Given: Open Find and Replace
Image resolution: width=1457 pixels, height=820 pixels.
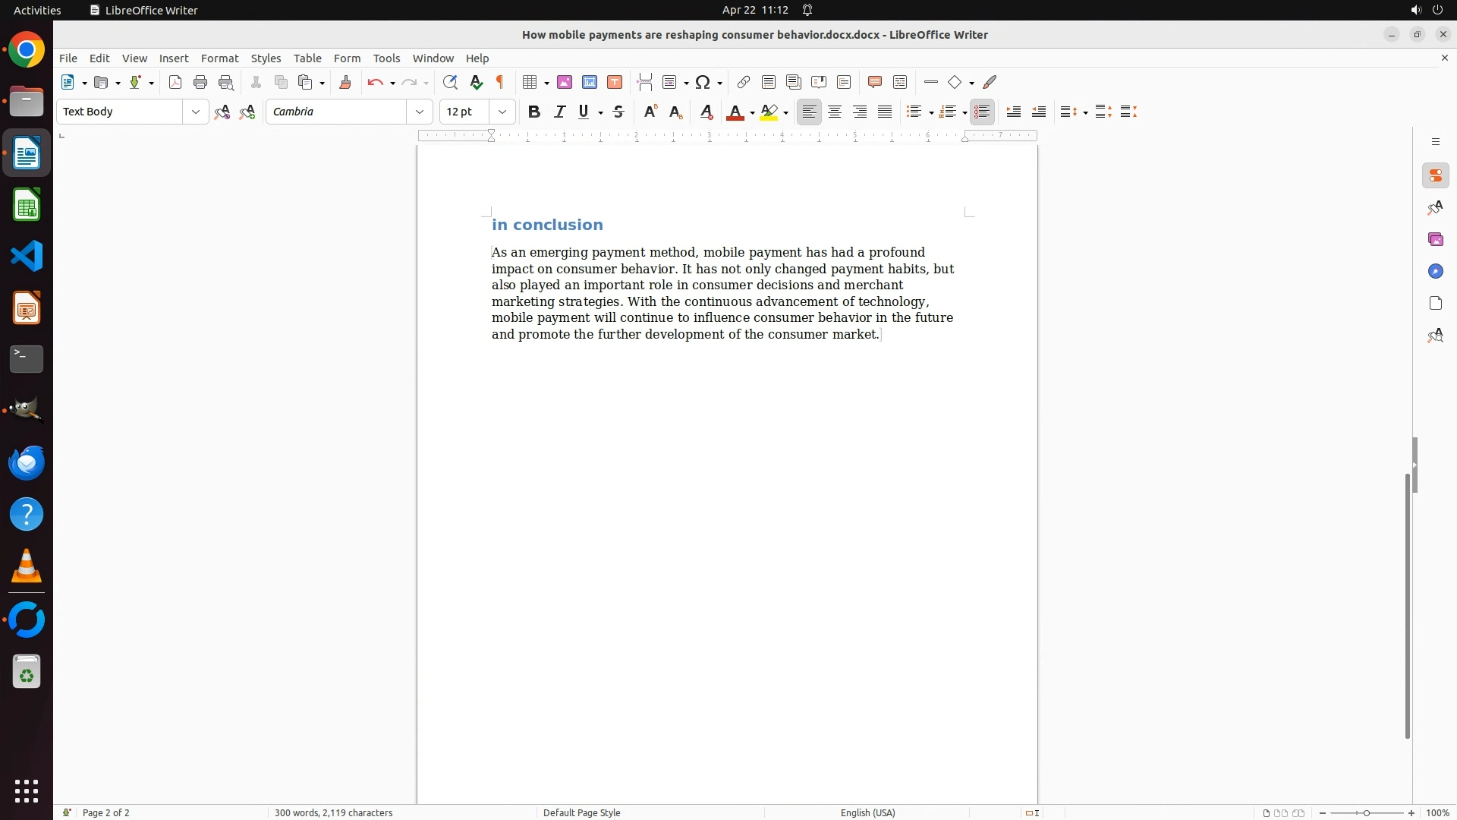Looking at the screenshot, I should [x=450, y=82].
